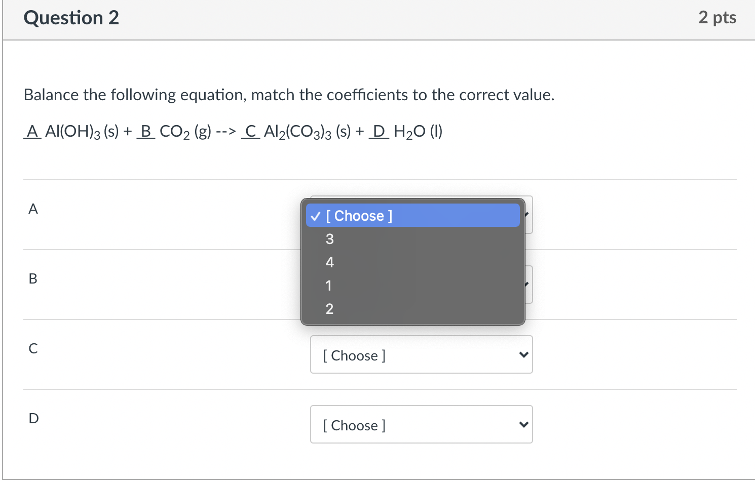Click the row label C
The width and height of the screenshot is (755, 482).
[33, 348]
